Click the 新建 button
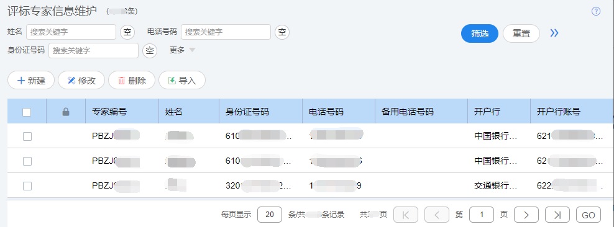The height and width of the screenshot is (227, 614). (x=31, y=80)
